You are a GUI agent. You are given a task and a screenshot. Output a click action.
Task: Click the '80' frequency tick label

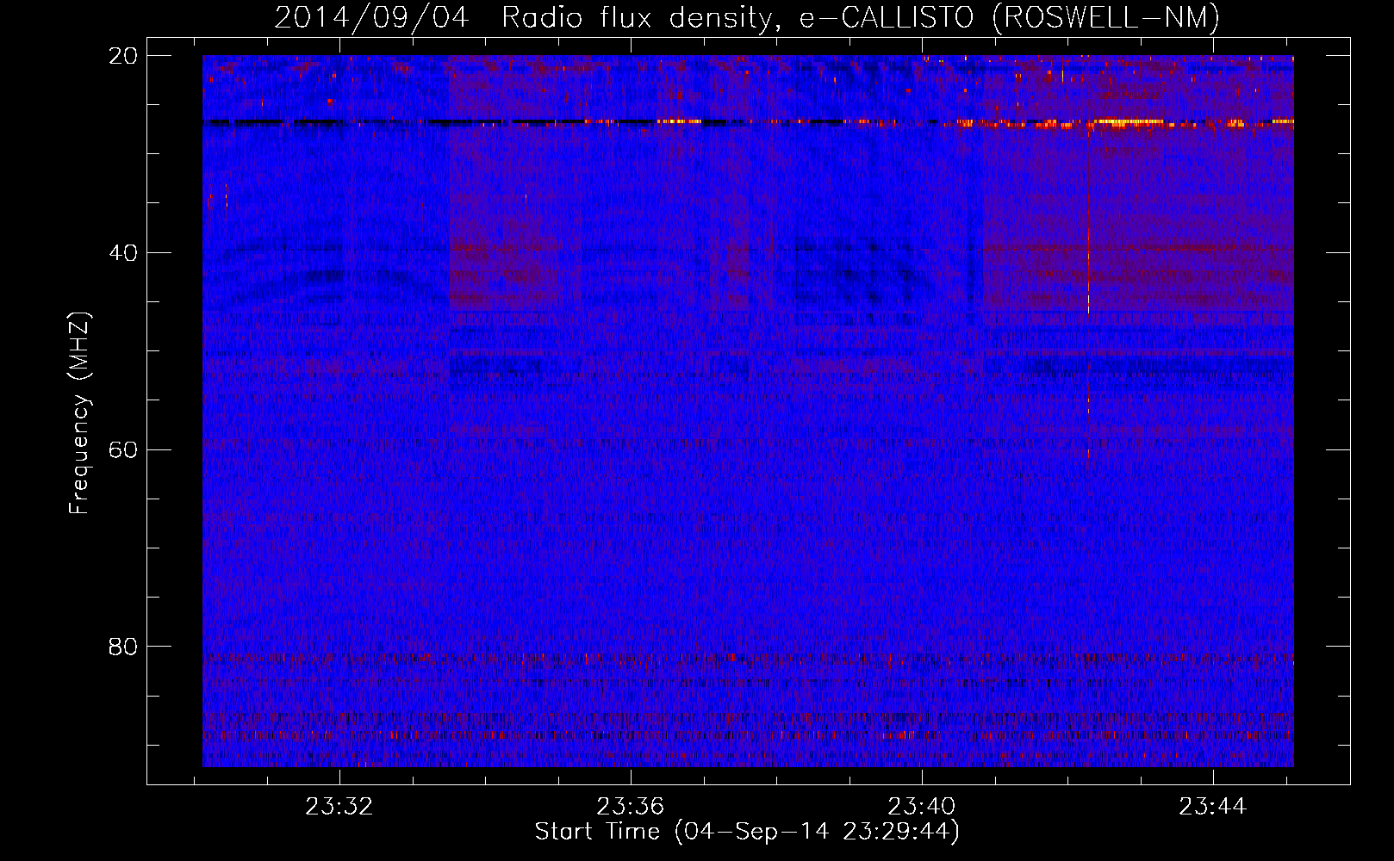[123, 647]
